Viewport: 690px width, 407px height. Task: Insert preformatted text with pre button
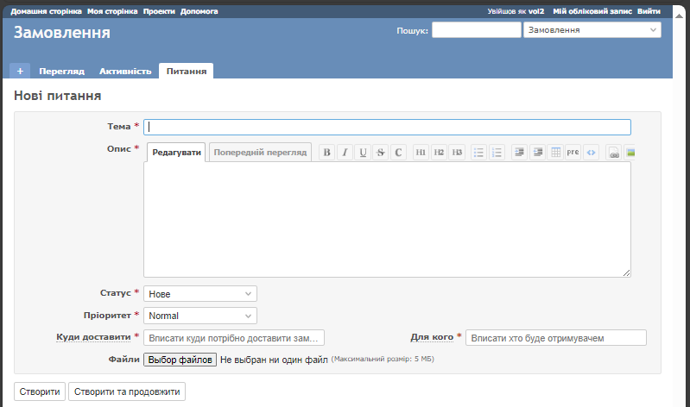(x=573, y=153)
